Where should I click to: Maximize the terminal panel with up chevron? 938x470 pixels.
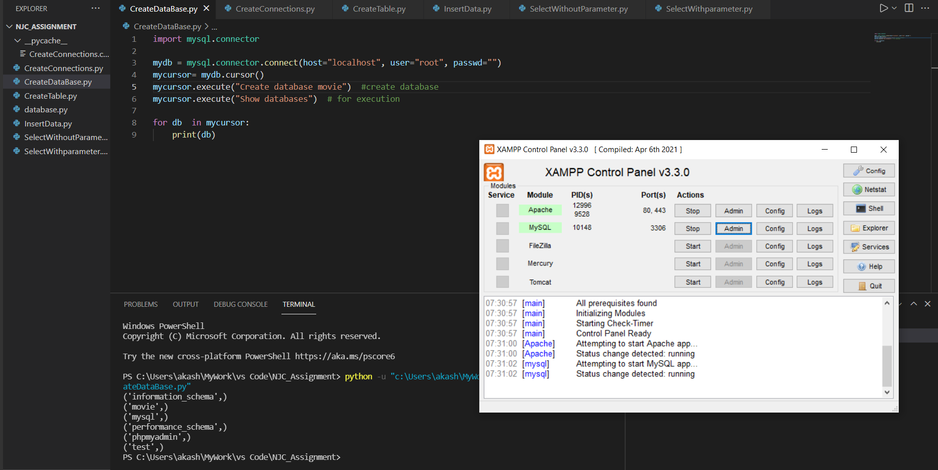tap(913, 304)
